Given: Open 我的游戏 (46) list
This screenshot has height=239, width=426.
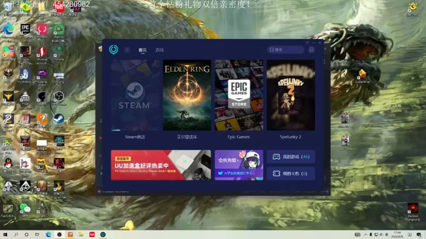Looking at the screenshot, I should [x=291, y=157].
